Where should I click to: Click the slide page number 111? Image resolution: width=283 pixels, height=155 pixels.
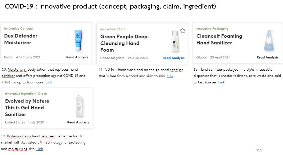click(259, 150)
